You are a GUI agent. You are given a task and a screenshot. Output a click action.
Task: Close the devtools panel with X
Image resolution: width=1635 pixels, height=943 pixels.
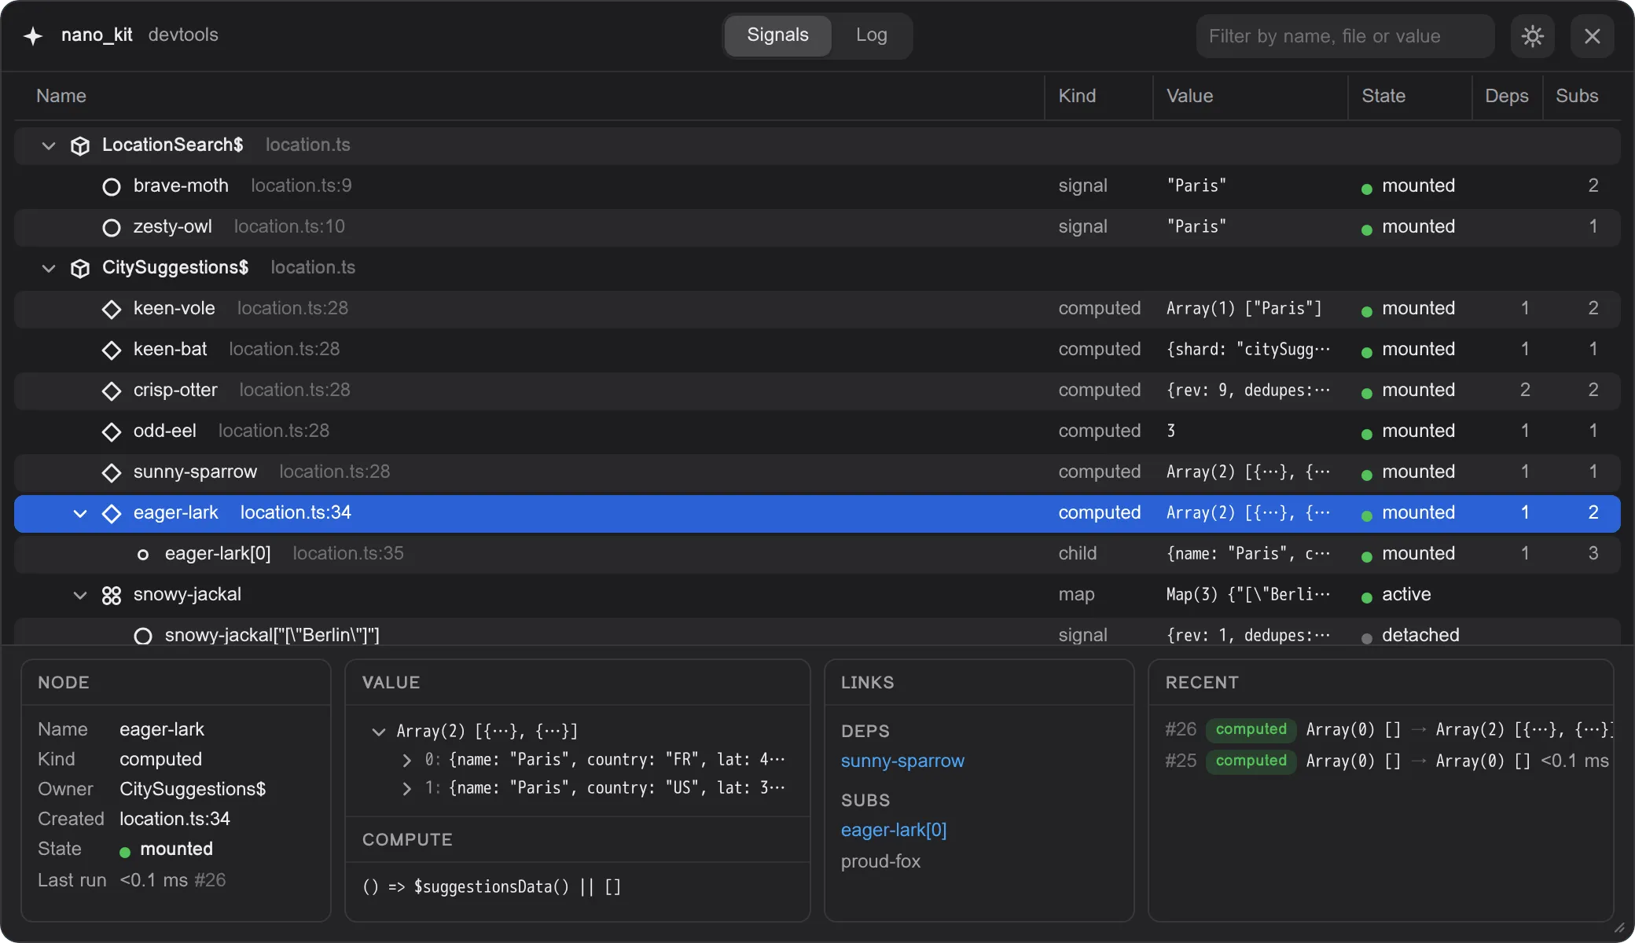1592,36
